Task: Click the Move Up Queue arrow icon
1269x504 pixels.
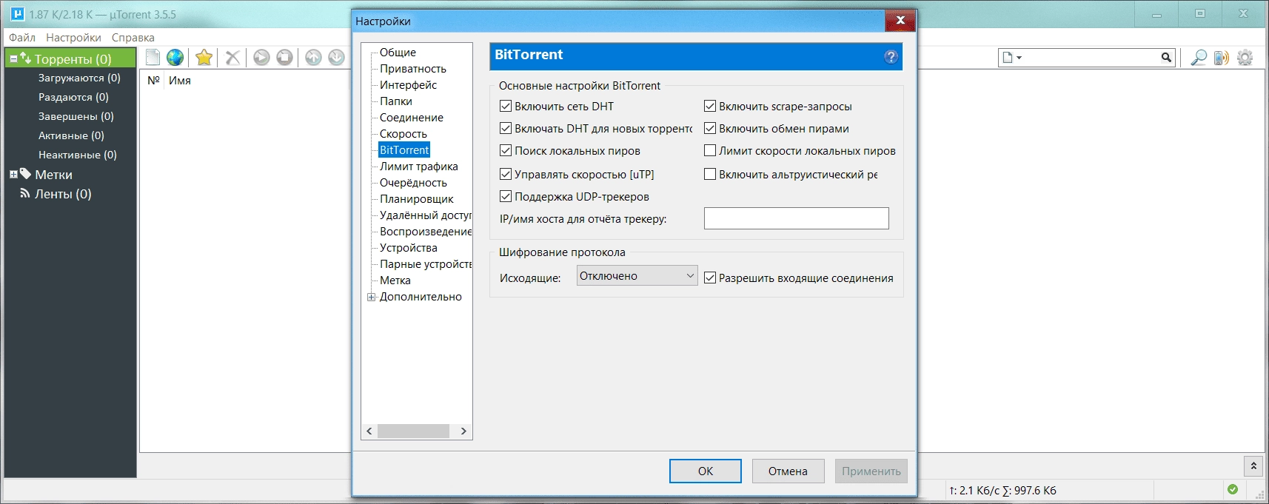Action: click(x=313, y=57)
